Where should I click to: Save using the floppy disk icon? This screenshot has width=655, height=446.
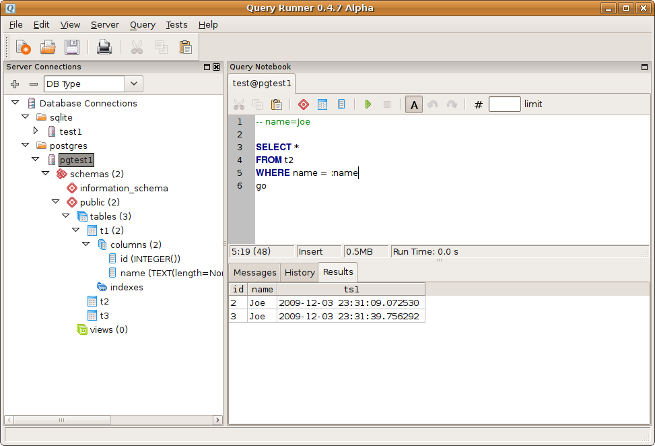[72, 46]
